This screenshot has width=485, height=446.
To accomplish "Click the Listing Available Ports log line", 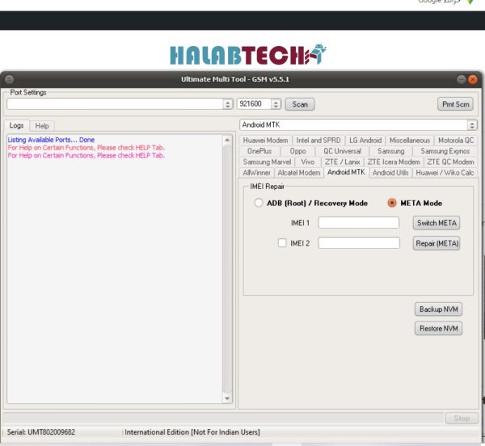I will 51,140.
